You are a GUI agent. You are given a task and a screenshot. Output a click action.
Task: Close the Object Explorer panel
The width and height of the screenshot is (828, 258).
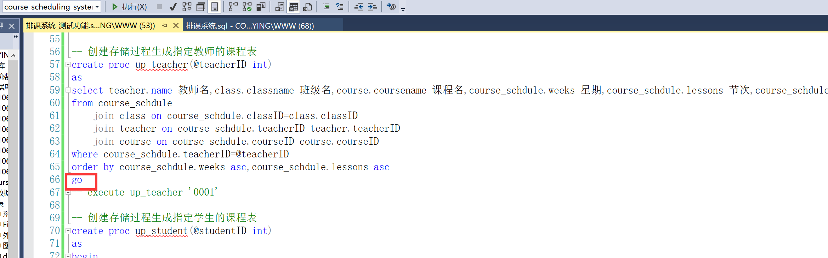(12, 26)
